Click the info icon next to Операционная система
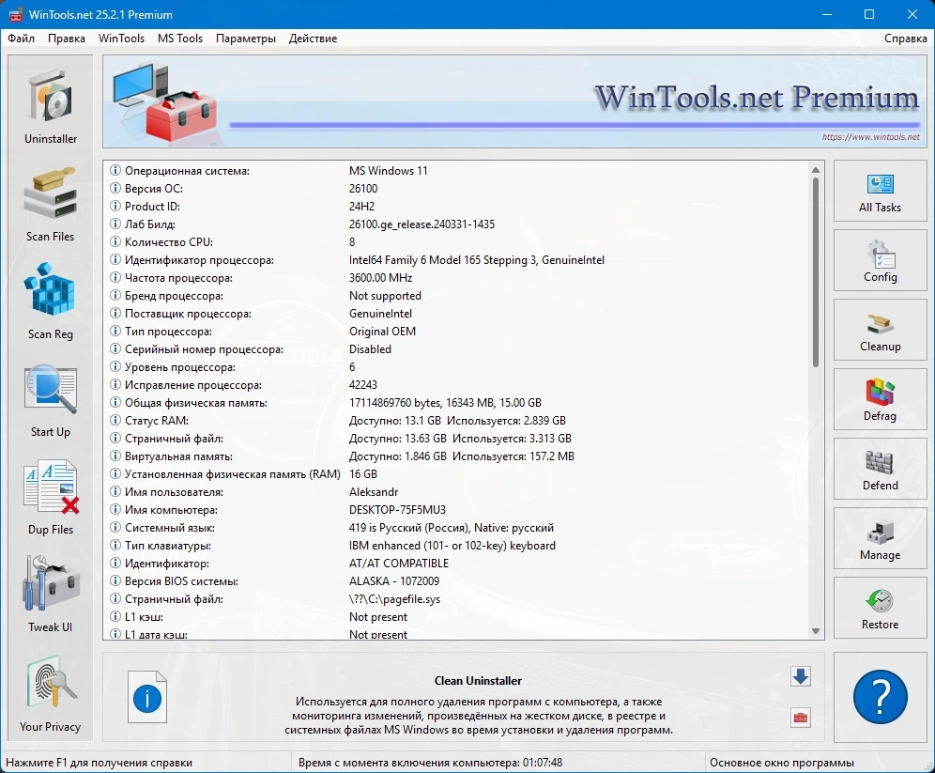Screen dimensions: 935x773 point(115,171)
